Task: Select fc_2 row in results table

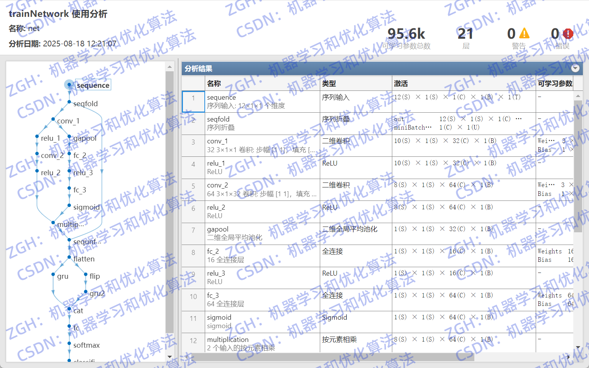Action: coord(378,256)
